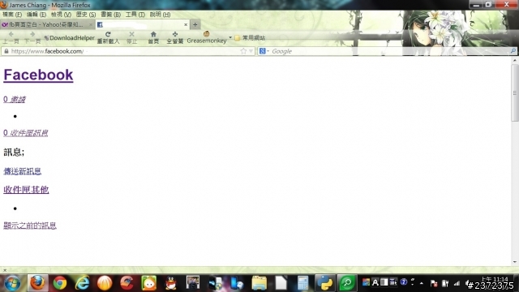Click the Action Center flag icon
519x292 pixels.
point(434,283)
